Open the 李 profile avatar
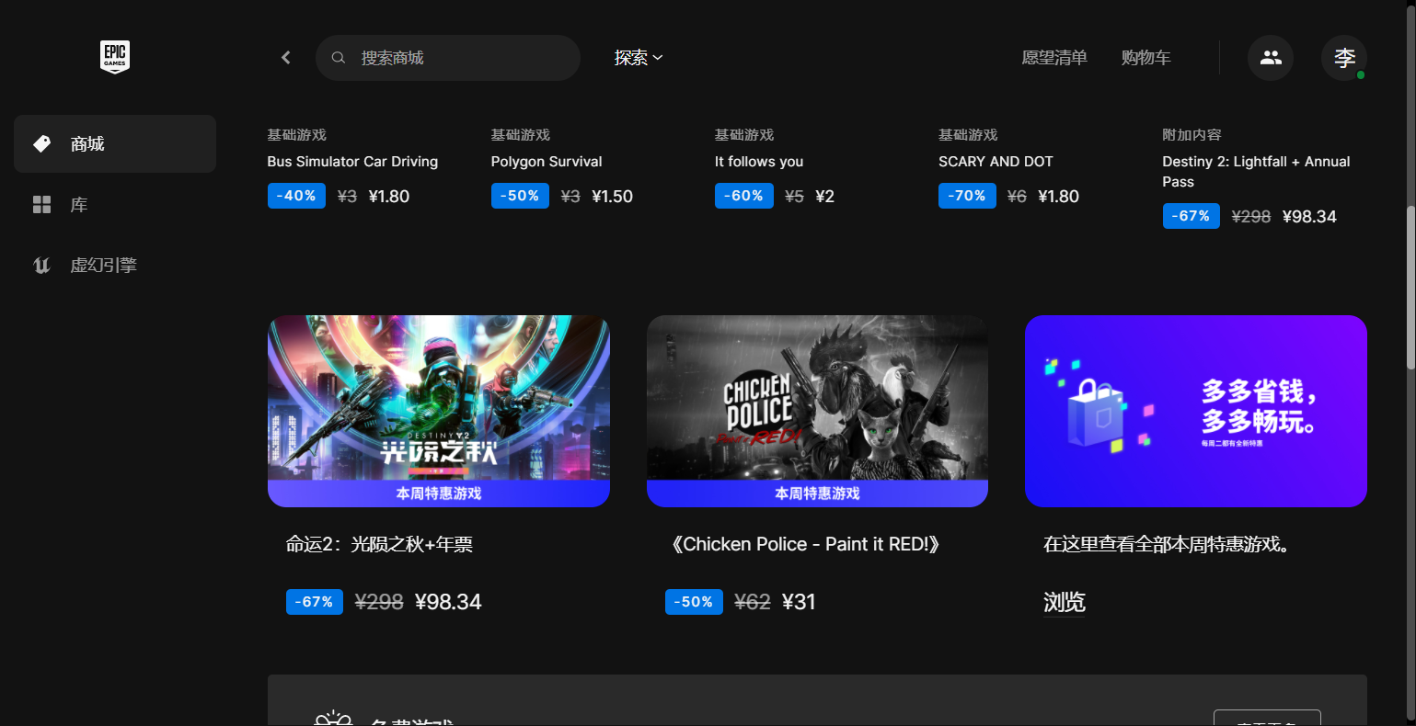Screen dimensions: 1416x726 pyautogui.click(x=1344, y=58)
